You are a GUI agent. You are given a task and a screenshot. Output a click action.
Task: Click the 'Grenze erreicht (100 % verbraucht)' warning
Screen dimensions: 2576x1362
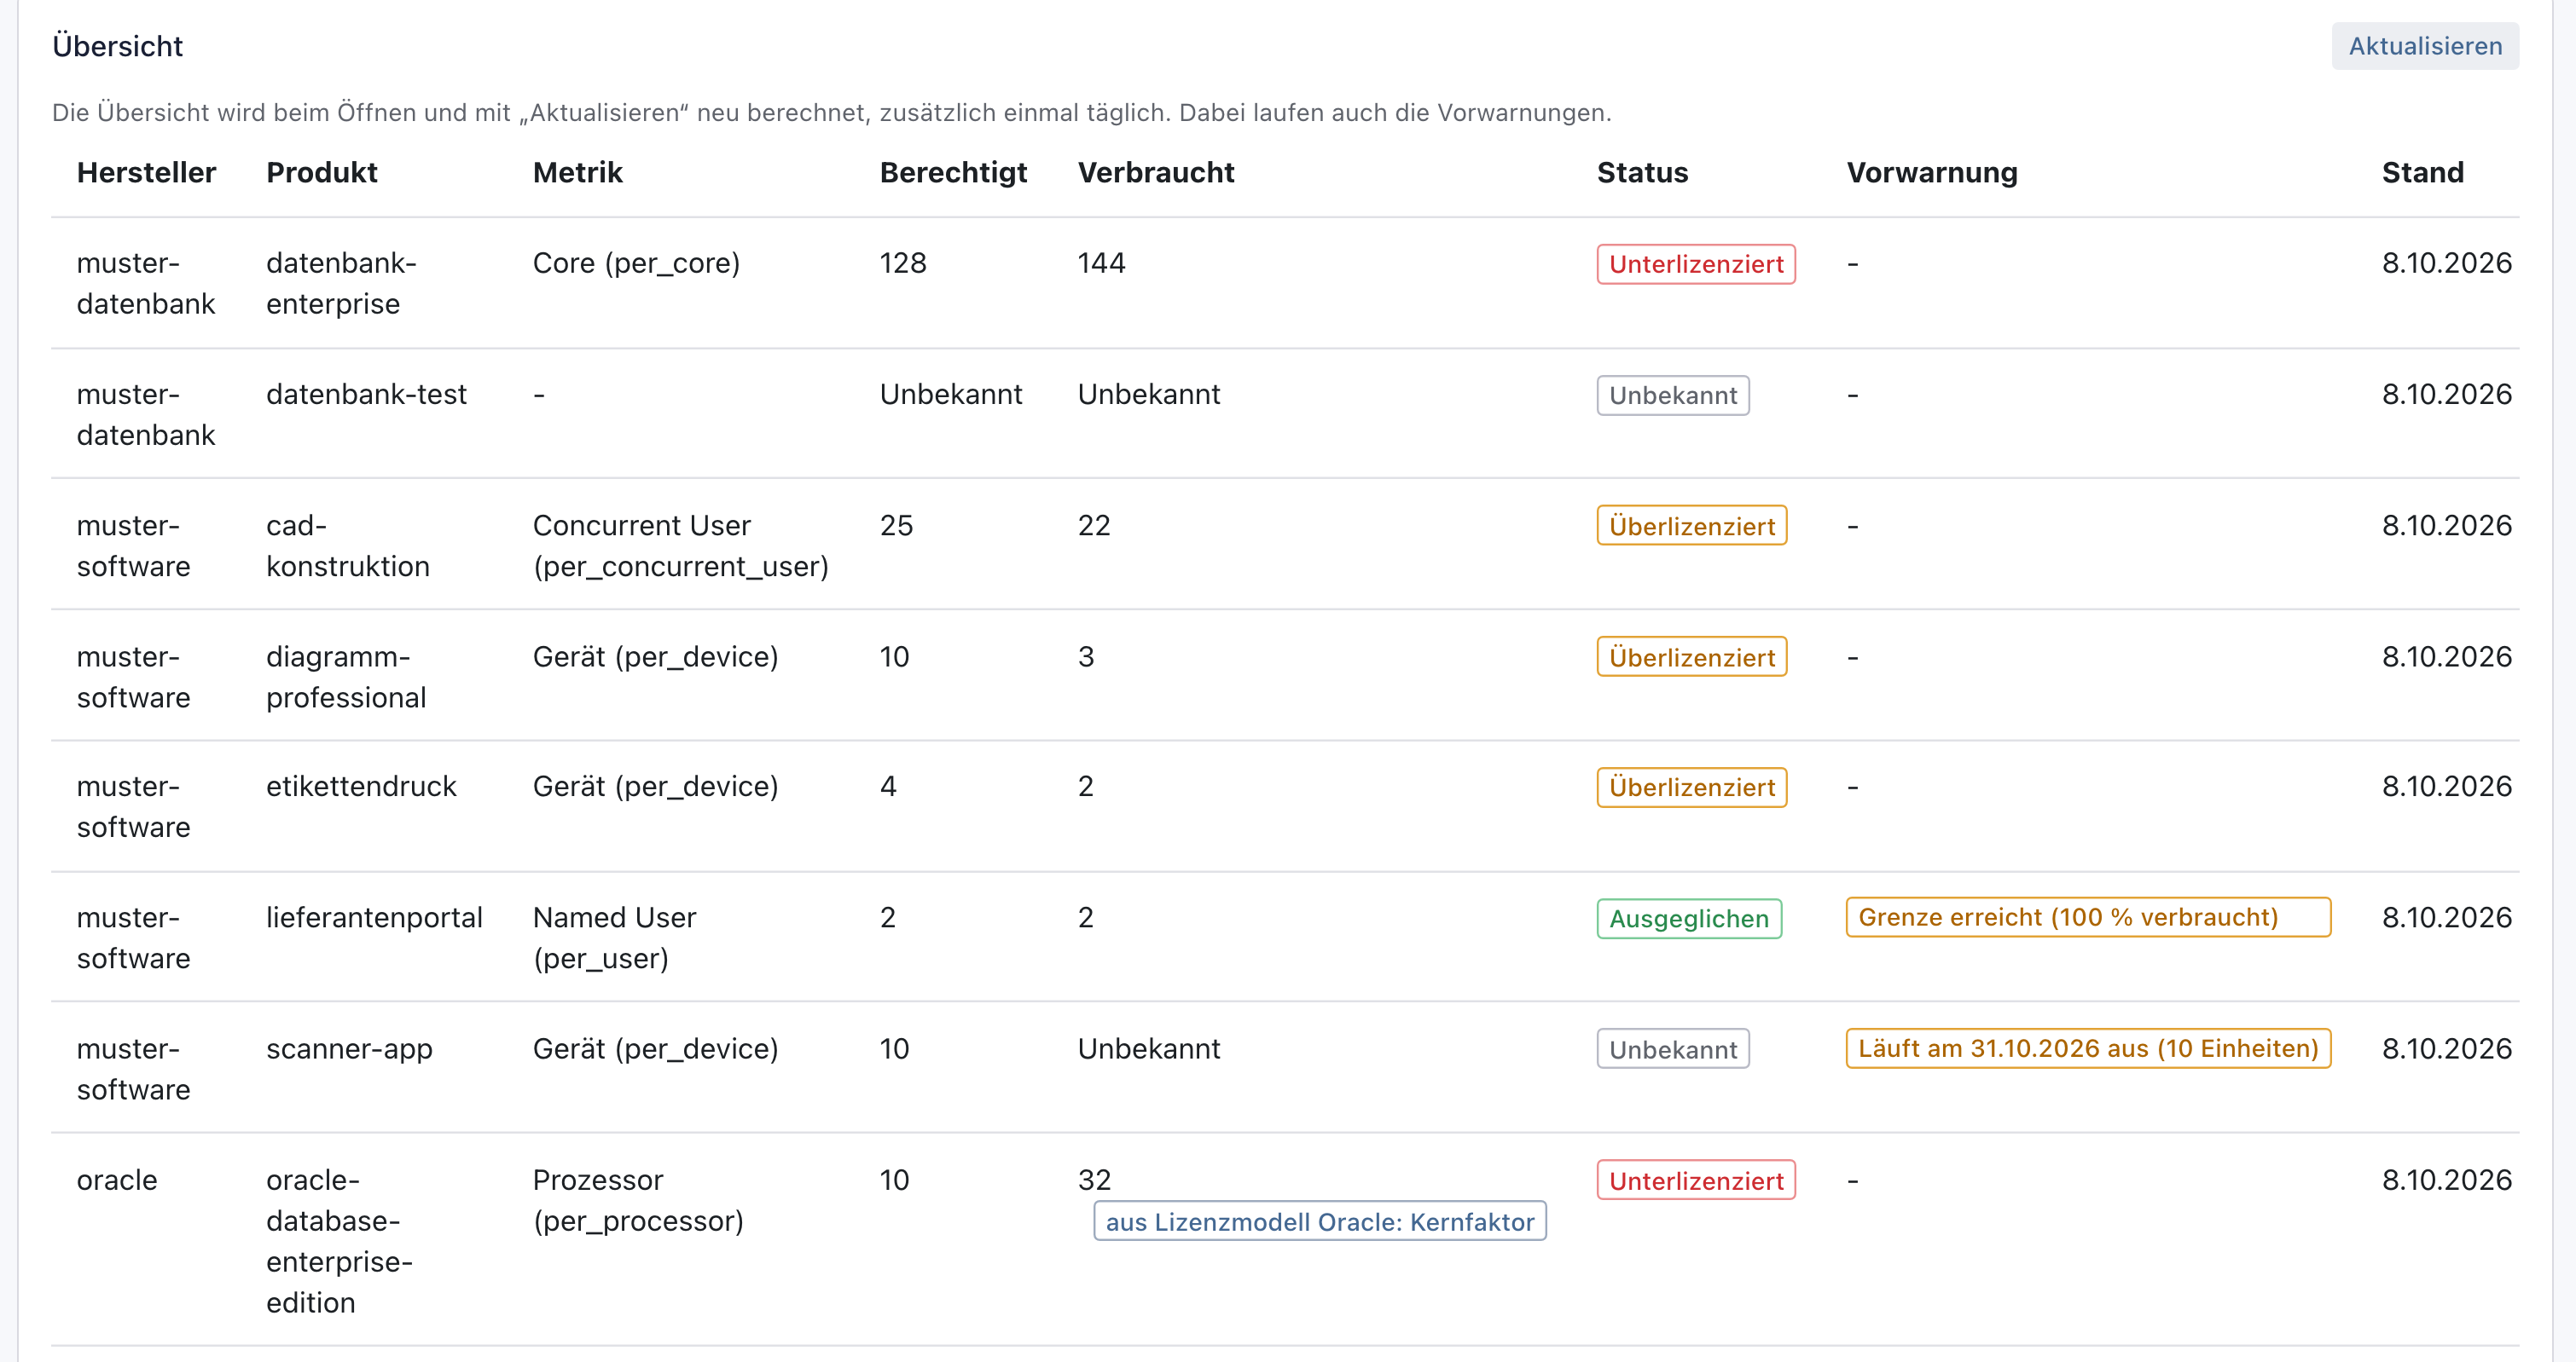2088,917
